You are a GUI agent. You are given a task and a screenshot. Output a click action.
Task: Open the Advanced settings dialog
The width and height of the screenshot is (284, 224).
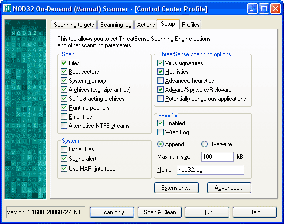[x=229, y=188]
